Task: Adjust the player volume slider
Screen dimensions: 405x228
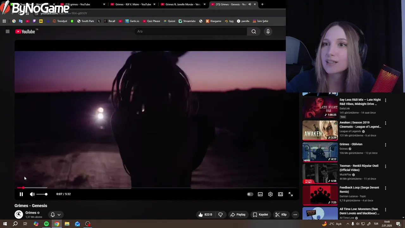Action: pyautogui.click(x=42, y=194)
